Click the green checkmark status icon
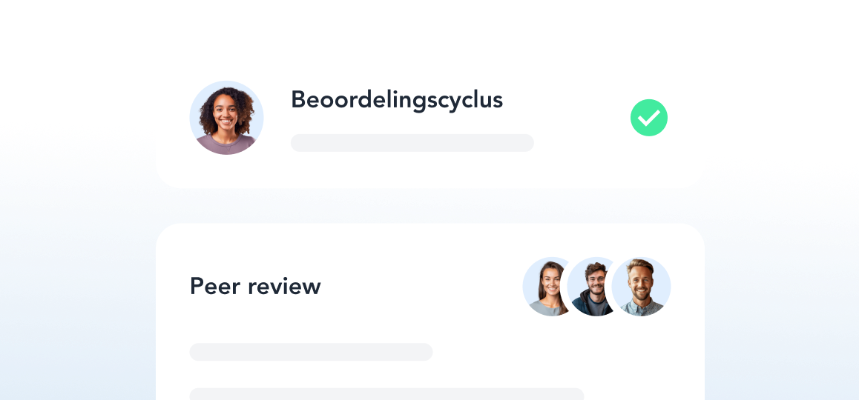Screen dimensions: 859x400 click(x=648, y=118)
